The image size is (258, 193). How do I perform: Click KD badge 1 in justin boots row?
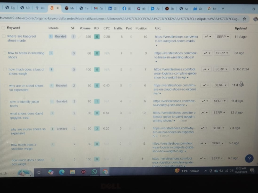97,101
